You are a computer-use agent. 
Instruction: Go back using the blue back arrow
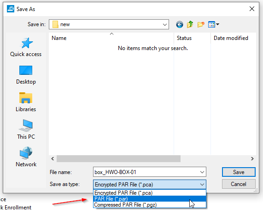[180, 25]
